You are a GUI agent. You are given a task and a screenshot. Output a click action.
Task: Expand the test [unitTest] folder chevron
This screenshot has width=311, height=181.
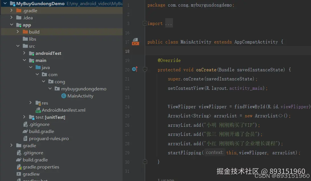(x=24, y=117)
